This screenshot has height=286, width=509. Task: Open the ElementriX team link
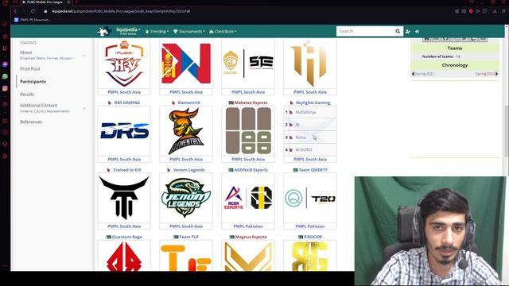pos(189,102)
